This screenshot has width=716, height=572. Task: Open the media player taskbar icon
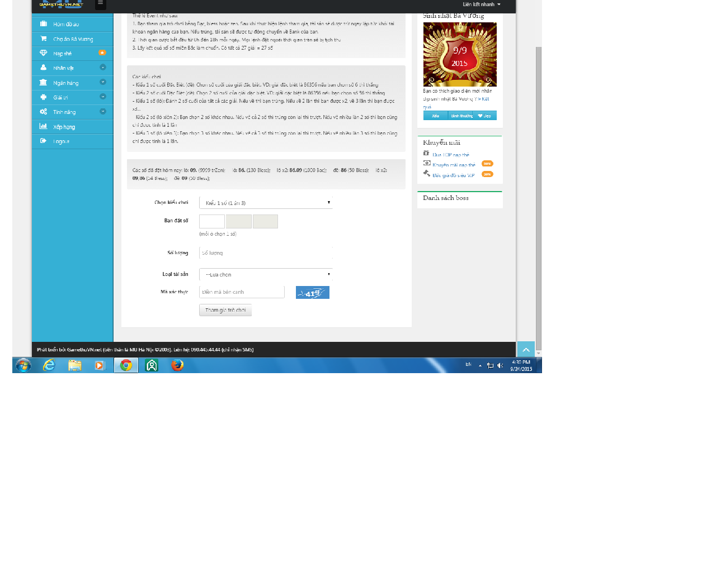click(100, 365)
